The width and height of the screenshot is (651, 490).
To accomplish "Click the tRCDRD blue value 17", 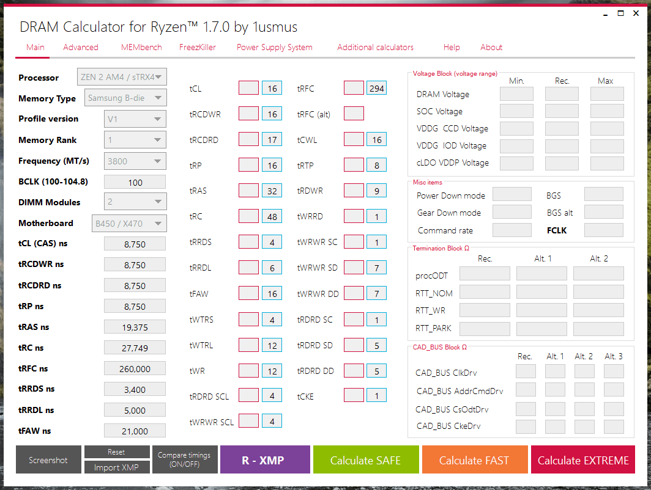I will tap(272, 139).
